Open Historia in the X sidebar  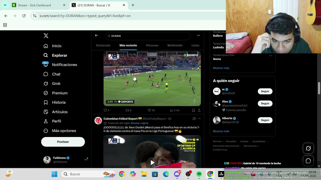tap(54, 102)
